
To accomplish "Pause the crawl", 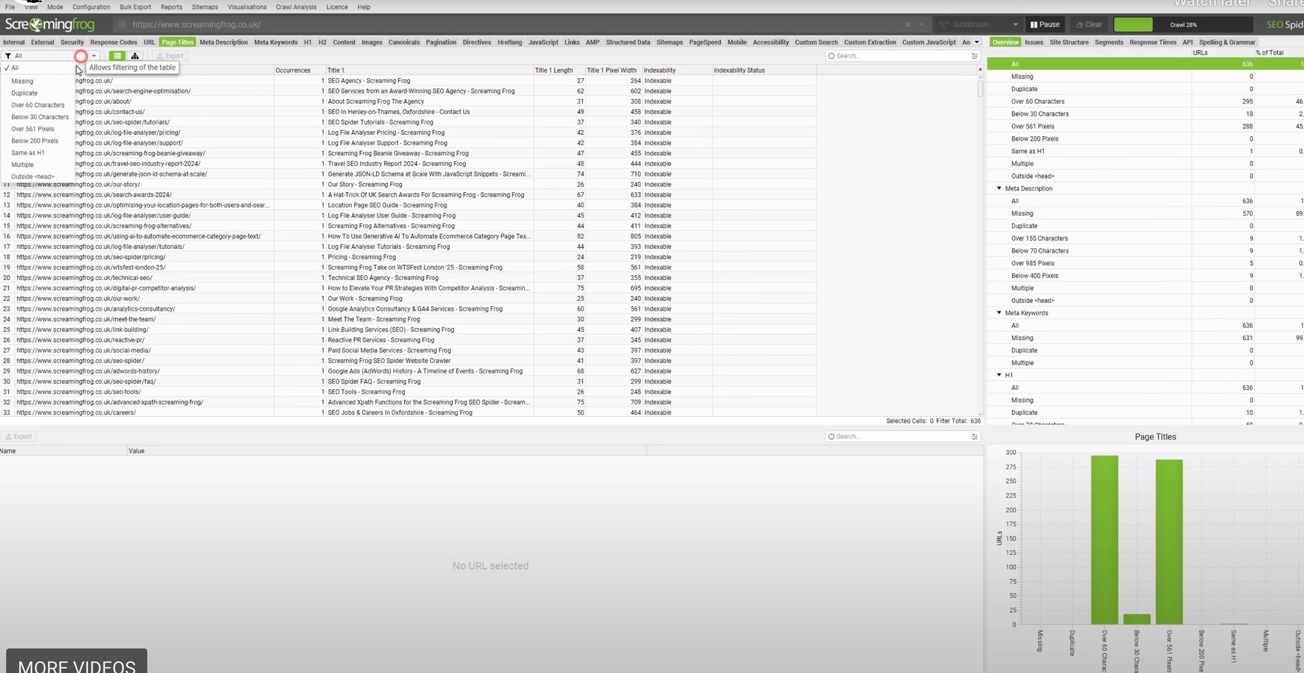I will pyautogui.click(x=1045, y=25).
